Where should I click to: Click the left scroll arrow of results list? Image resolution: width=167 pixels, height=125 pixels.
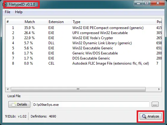click(8, 89)
